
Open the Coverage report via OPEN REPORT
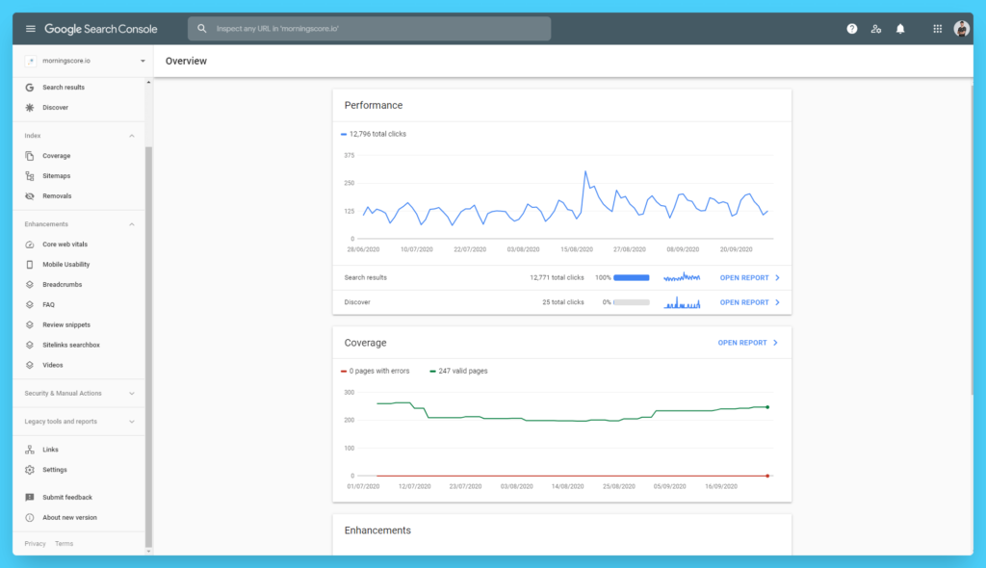[742, 342]
